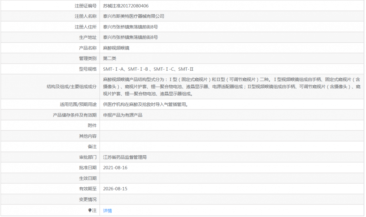Click the 生效日期 label
The image size is (366, 217).
88,178
